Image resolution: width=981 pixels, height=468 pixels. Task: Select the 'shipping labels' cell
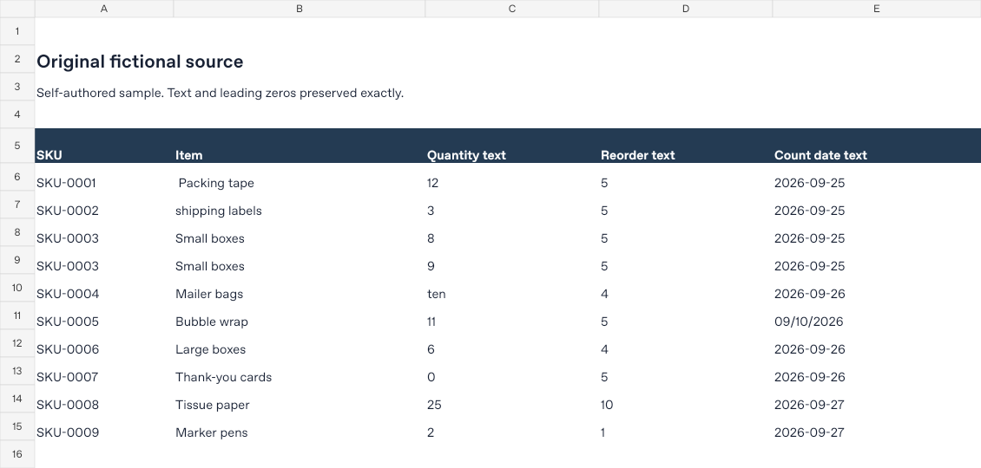(x=299, y=205)
